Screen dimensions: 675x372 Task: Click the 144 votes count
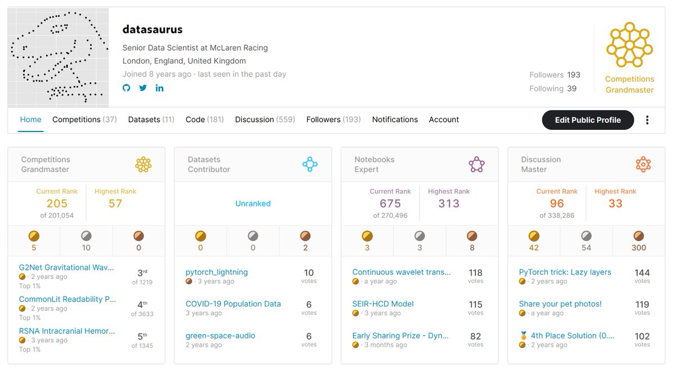point(642,276)
